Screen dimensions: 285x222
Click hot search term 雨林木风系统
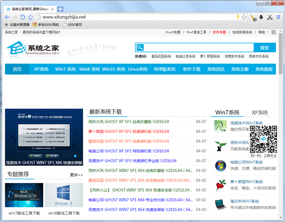click(x=258, y=57)
